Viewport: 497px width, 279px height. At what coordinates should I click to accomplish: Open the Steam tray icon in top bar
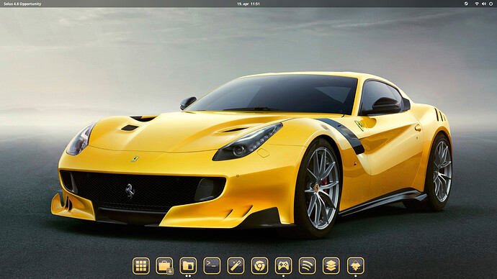[466, 4]
